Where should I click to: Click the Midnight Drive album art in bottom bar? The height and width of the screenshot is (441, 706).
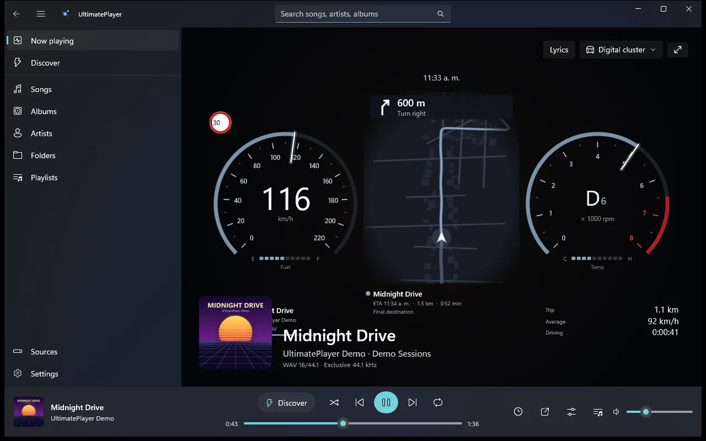(29, 412)
